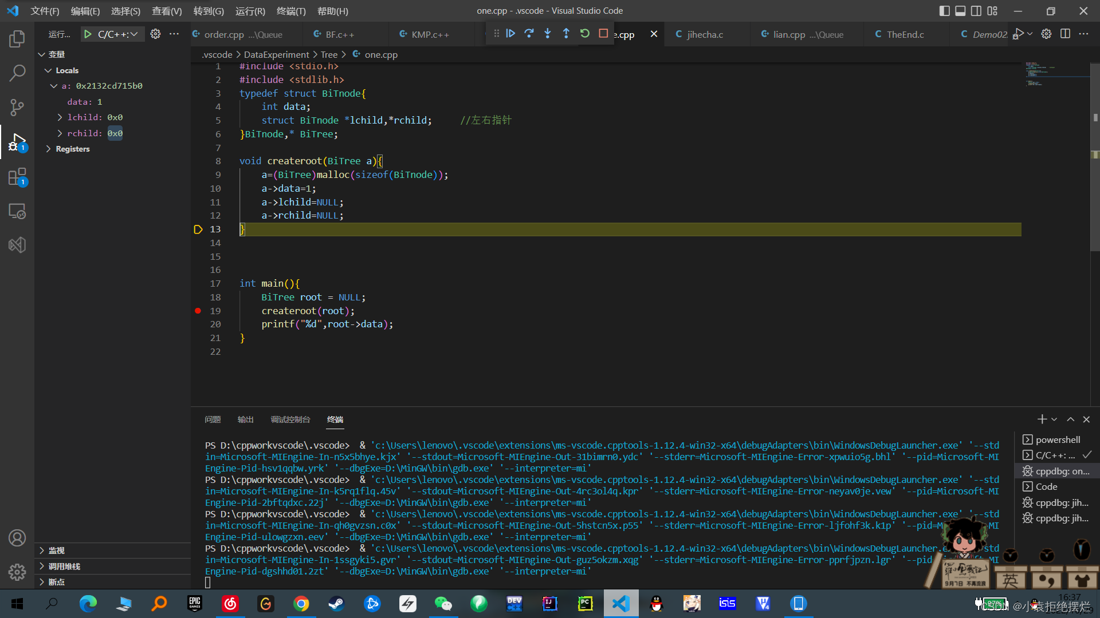1100x618 pixels.
Task: Maximize the terminal panel
Action: click(x=1070, y=419)
